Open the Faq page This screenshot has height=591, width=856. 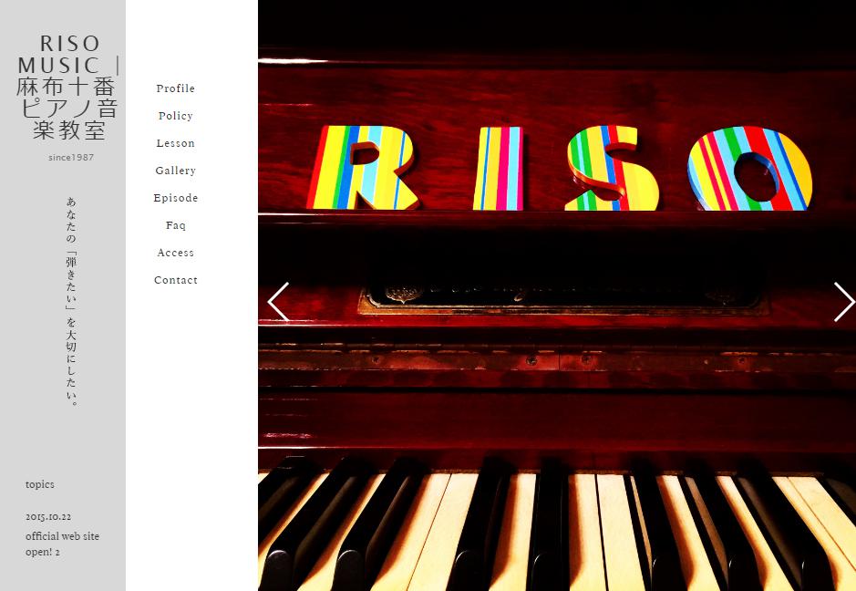175,225
